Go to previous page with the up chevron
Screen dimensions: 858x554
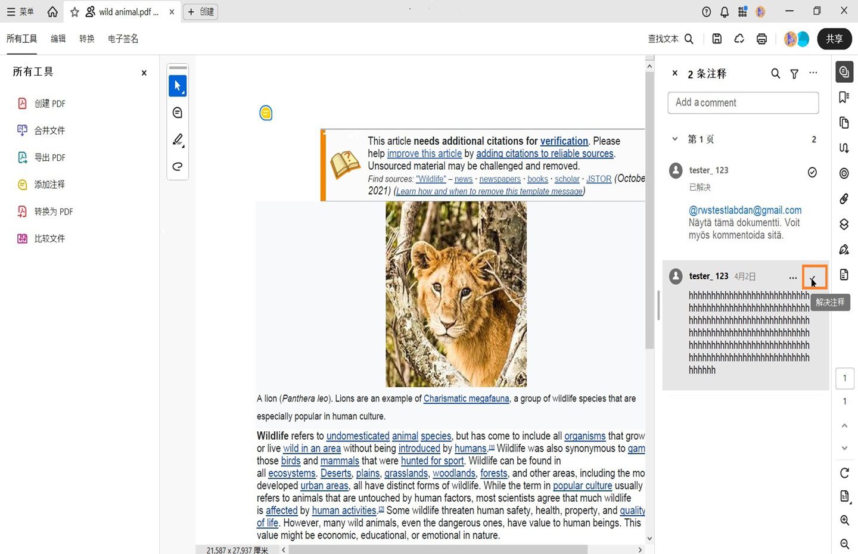(x=844, y=425)
